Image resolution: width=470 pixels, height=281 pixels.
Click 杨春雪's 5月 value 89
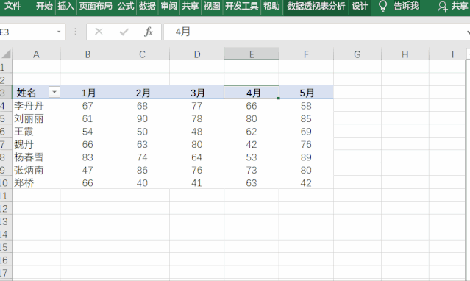[306, 157]
